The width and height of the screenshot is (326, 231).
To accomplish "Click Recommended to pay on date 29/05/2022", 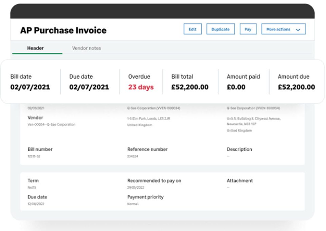I will (135, 187).
